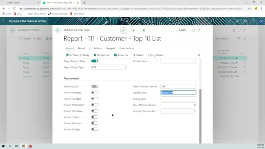
Task: Toggle Run on Mondays switch
Action: coord(95,93)
